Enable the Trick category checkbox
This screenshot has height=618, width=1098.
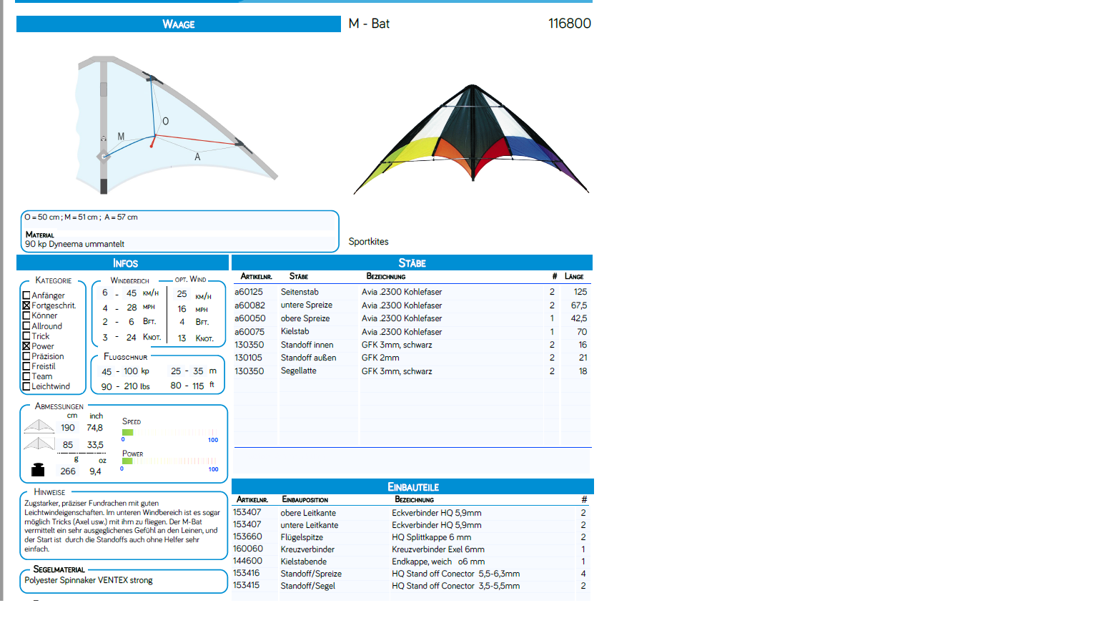(x=26, y=336)
